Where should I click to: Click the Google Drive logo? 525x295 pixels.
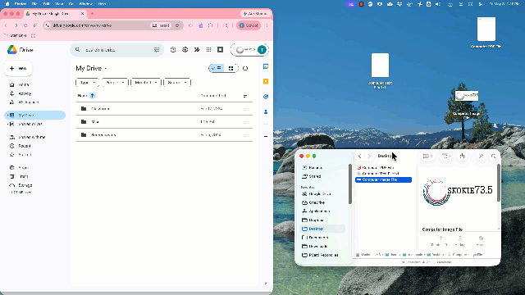click(x=12, y=50)
